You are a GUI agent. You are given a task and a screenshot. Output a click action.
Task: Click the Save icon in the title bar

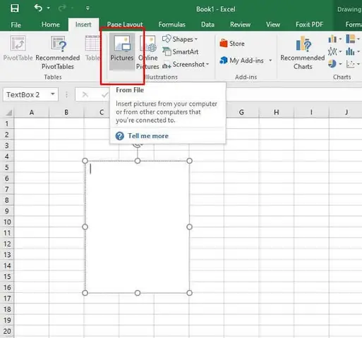point(15,8)
